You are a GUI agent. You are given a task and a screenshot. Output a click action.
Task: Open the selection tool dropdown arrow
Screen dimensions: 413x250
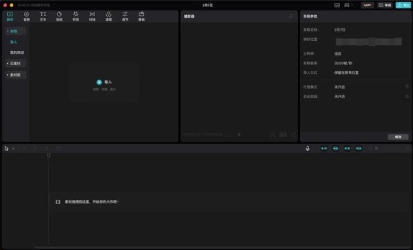[13, 148]
